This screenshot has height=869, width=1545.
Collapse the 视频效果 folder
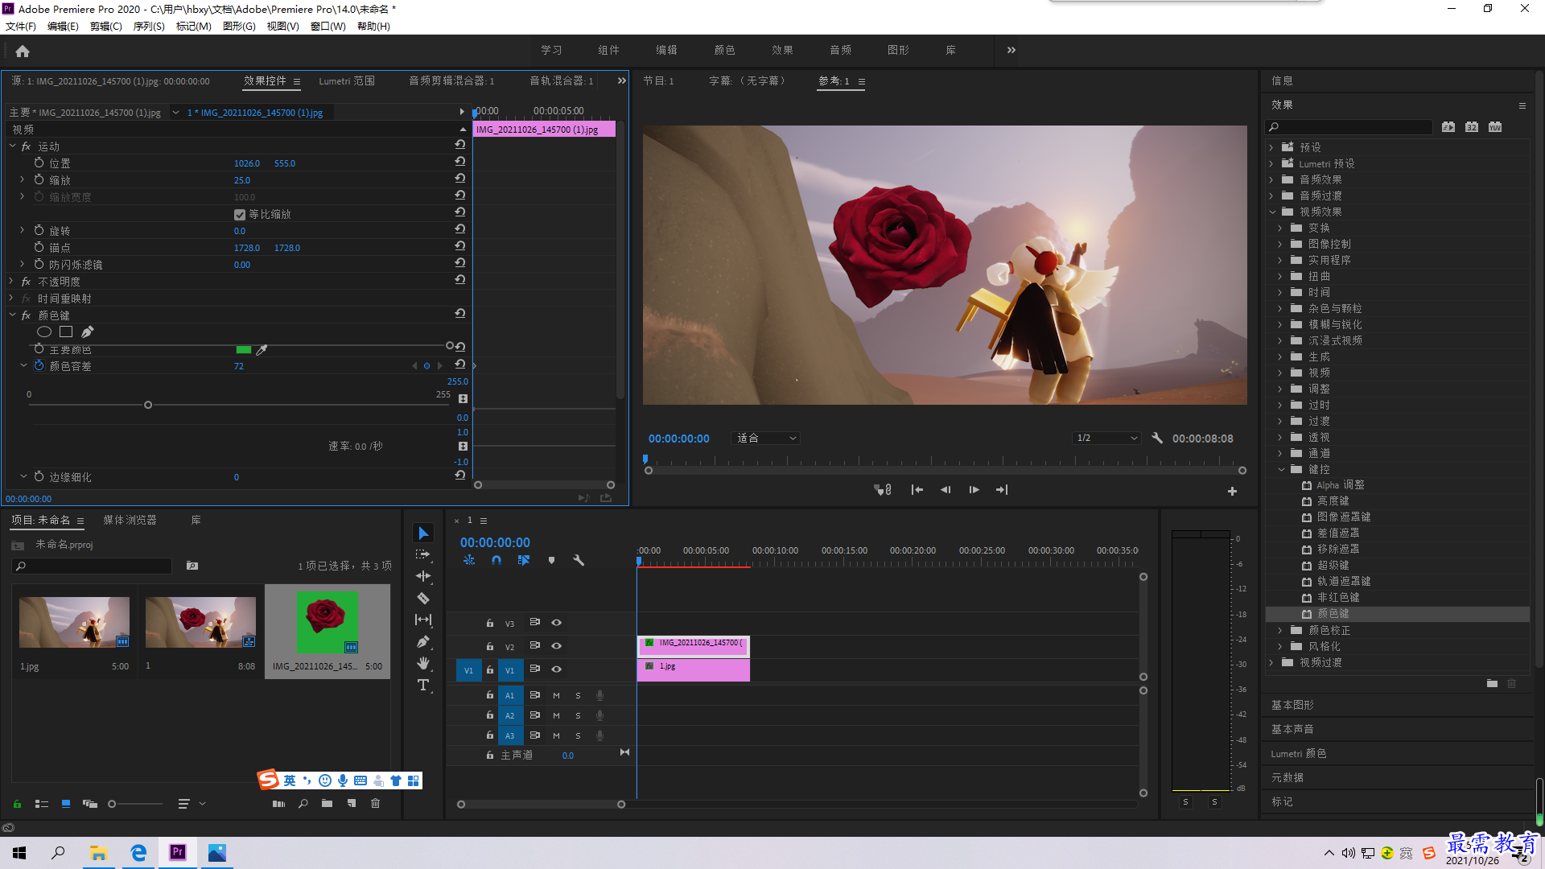pyautogui.click(x=1272, y=212)
